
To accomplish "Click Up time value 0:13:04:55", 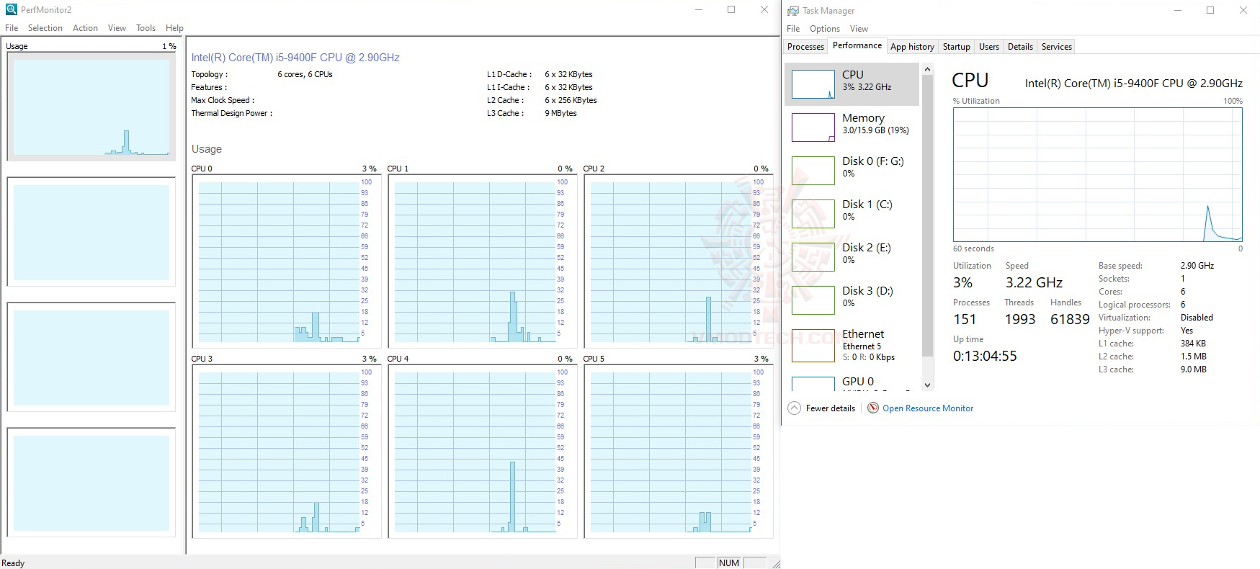I will pos(985,356).
